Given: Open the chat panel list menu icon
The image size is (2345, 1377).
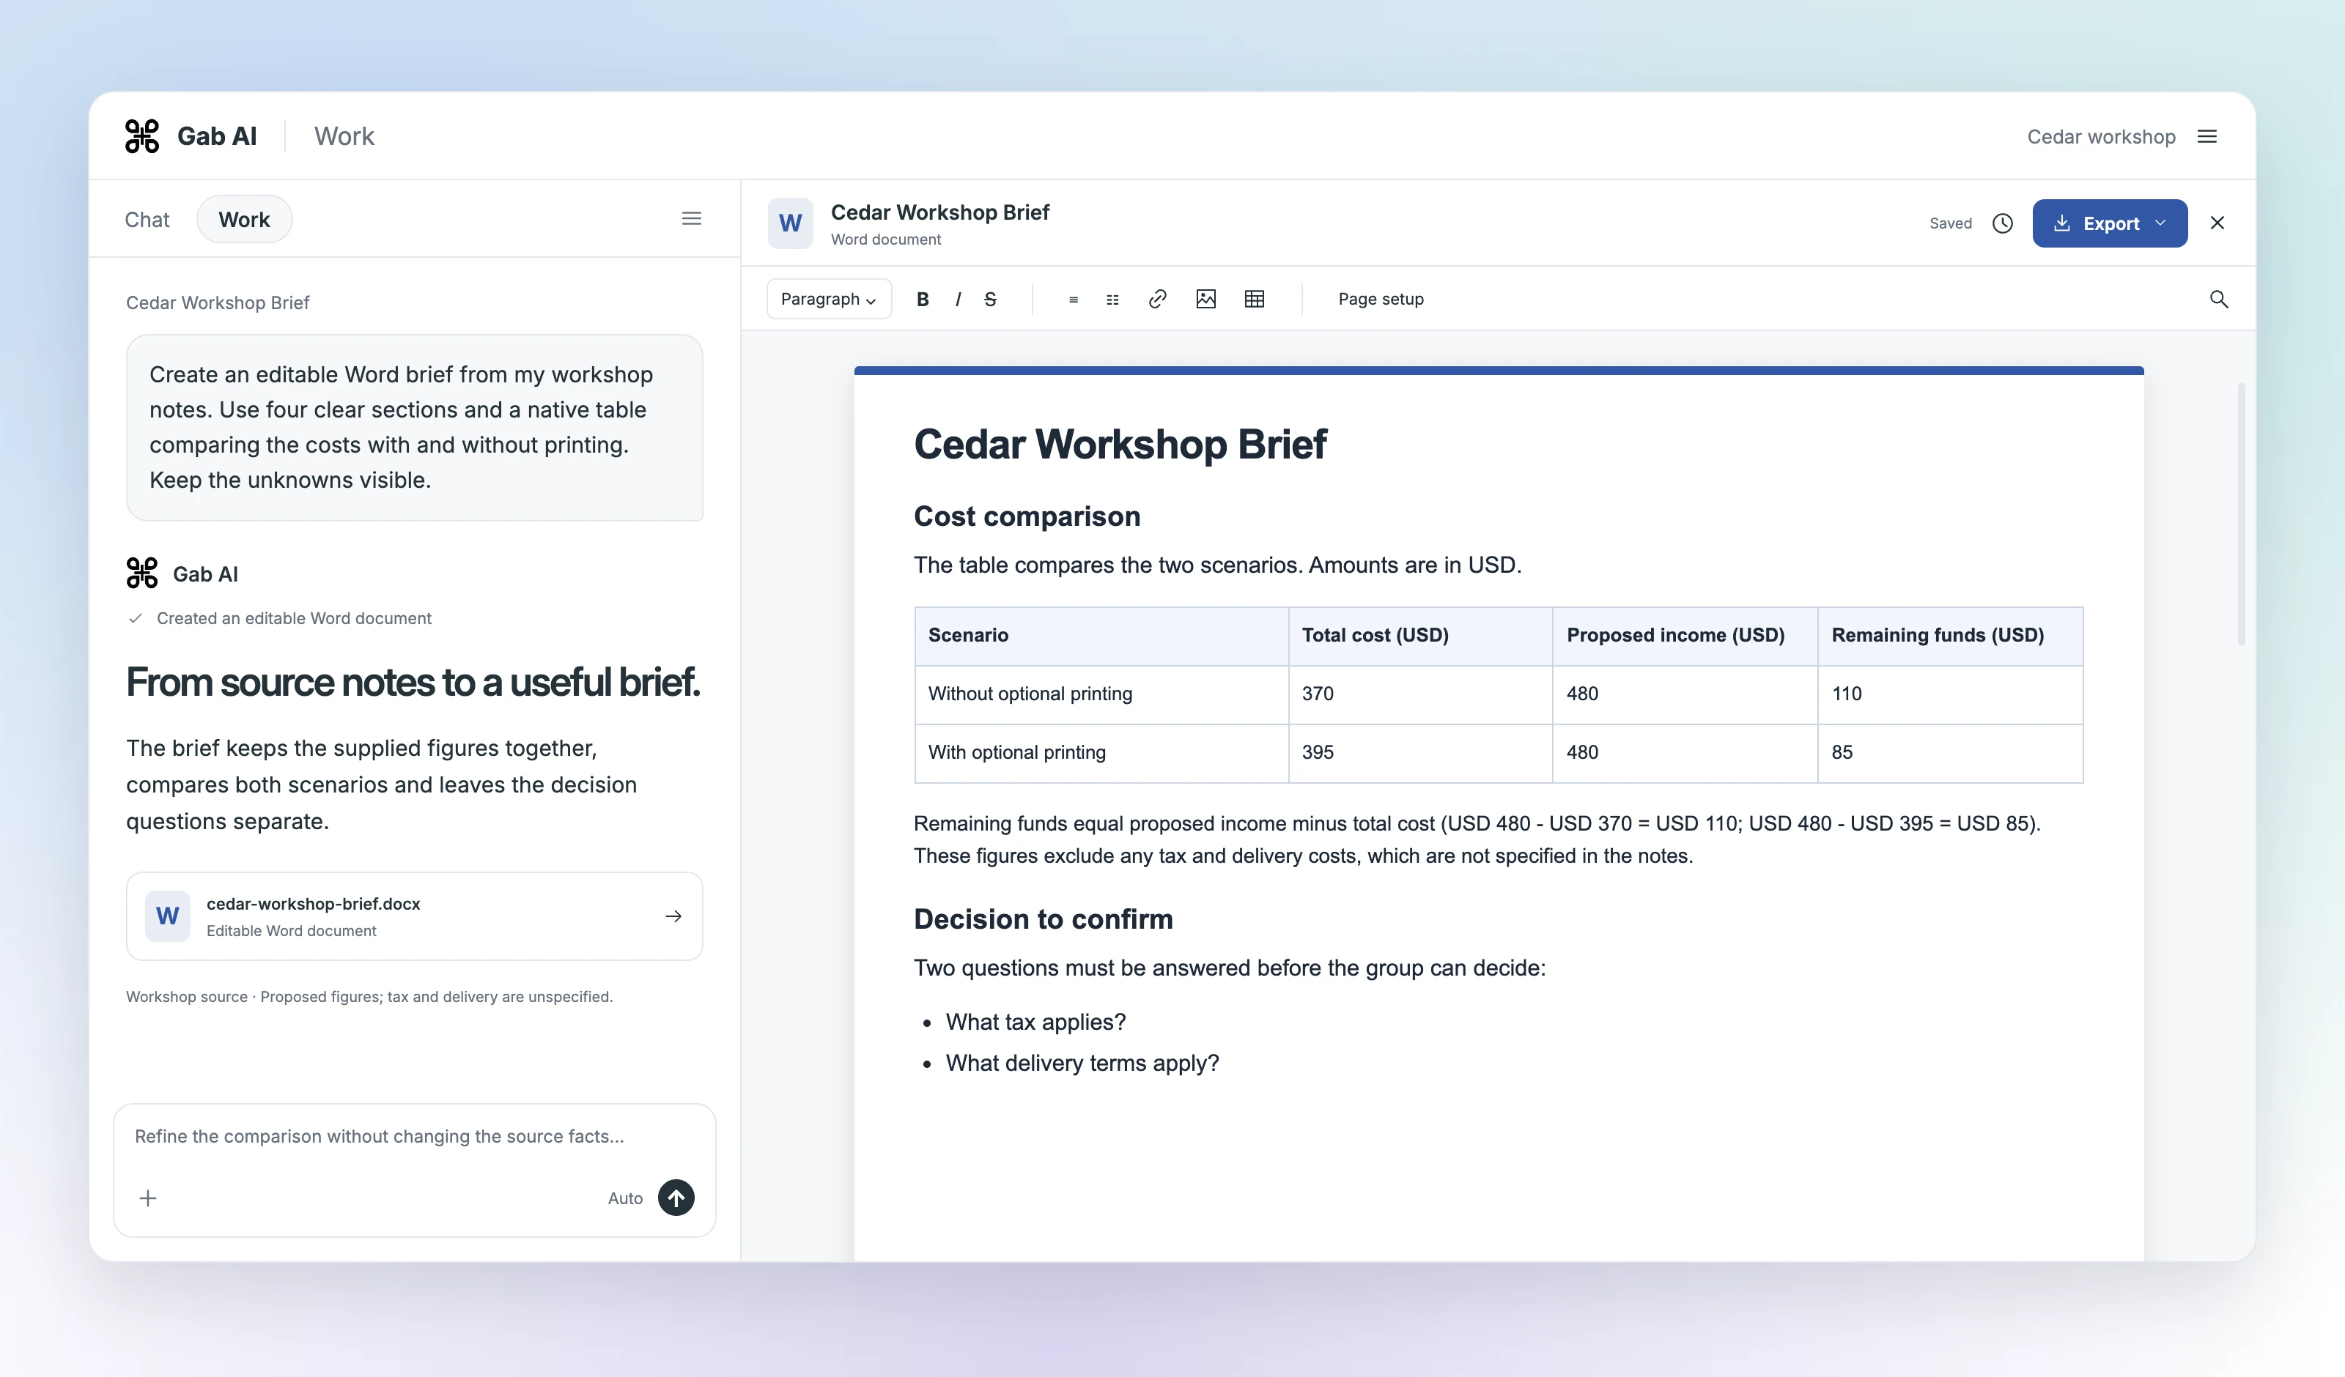Looking at the screenshot, I should pos(691,219).
